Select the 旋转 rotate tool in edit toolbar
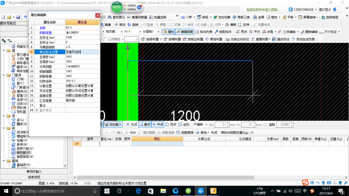The width and height of the screenshot is (349, 196). click(133, 24)
